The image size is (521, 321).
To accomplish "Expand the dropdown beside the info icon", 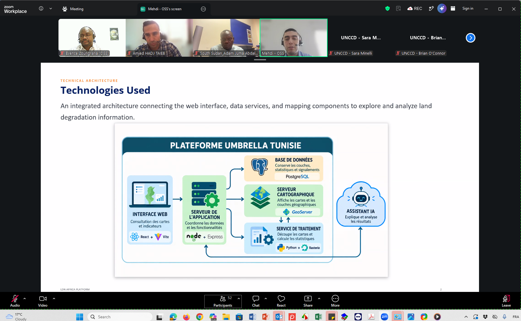I will (x=51, y=8).
